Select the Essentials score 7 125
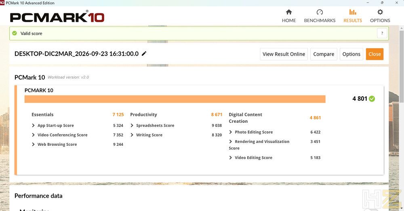This screenshot has height=211, width=404. [x=118, y=114]
